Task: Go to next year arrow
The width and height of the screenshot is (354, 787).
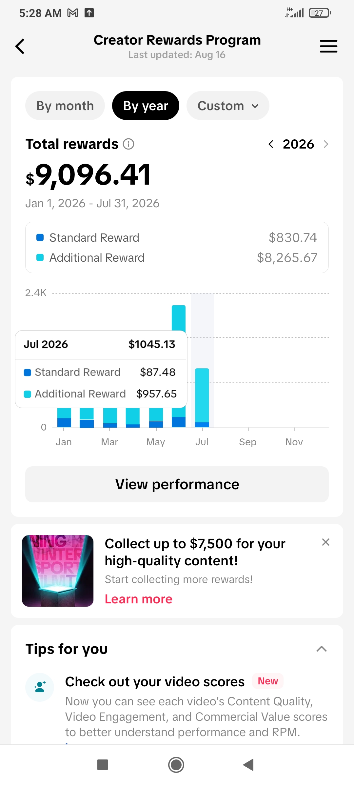Action: click(x=326, y=144)
